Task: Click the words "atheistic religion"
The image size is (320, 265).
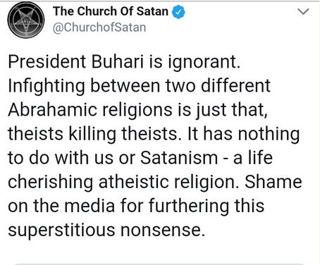Action: [167, 182]
